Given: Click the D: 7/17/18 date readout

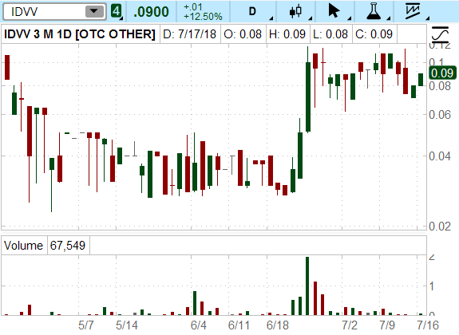Looking at the screenshot, I should point(190,34).
